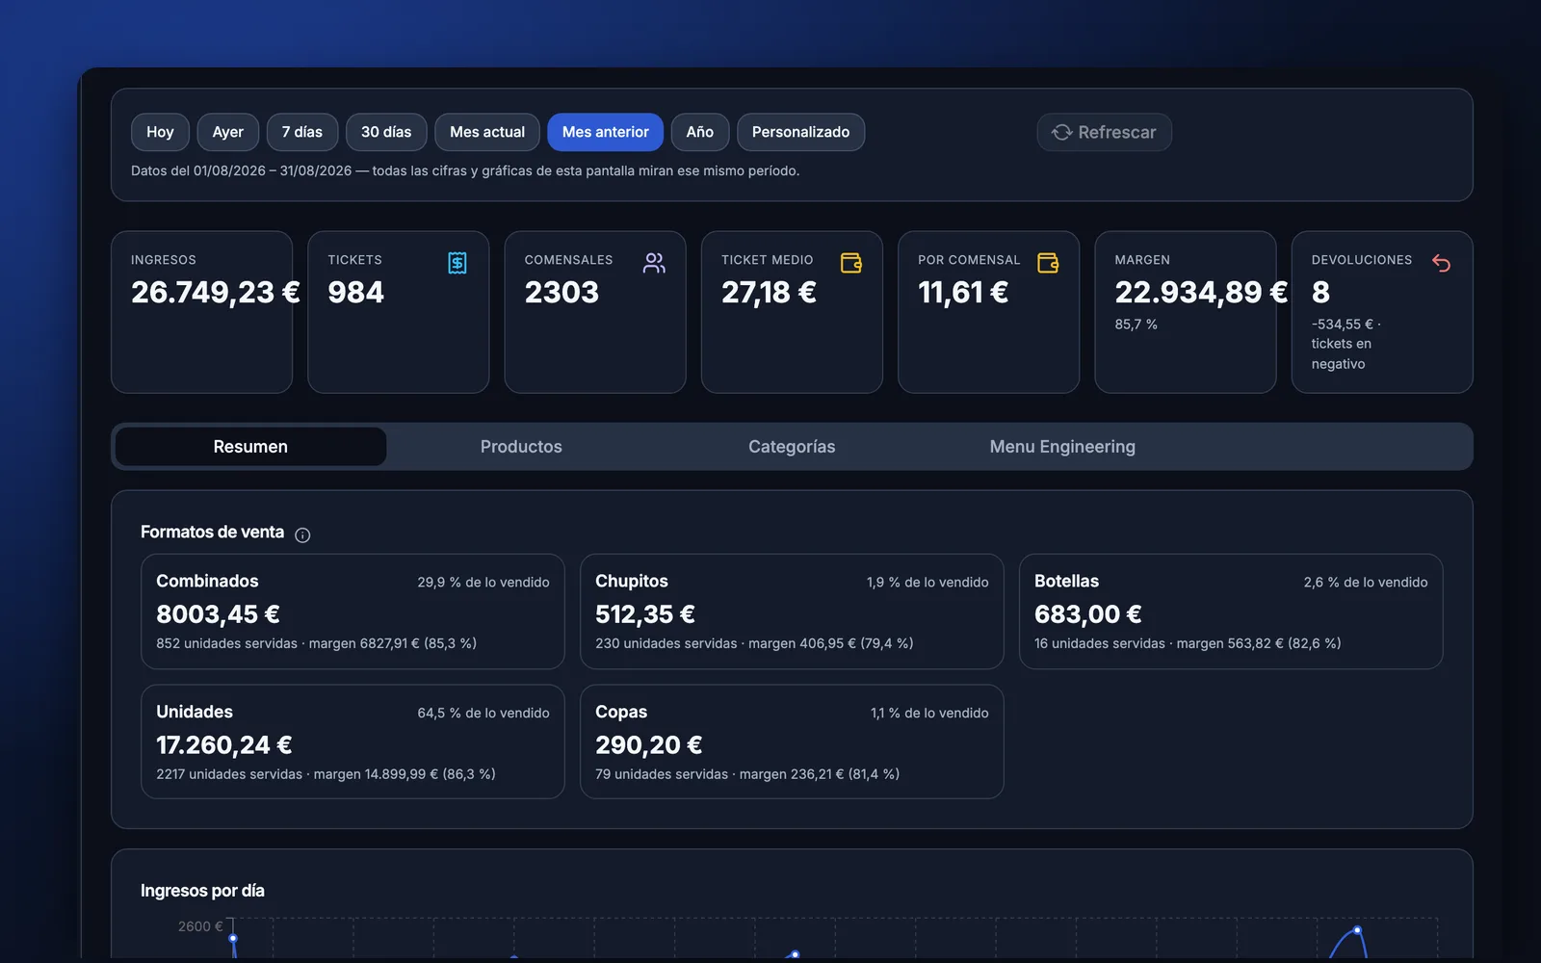
Task: Open the Categorías tab
Action: pos(792,447)
